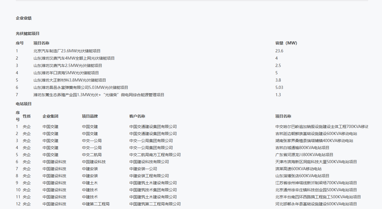Click 河北邯郸永年县基础设施建设600KVA电站项目
Viewport: 382px width, 209px height.
pos(316,204)
